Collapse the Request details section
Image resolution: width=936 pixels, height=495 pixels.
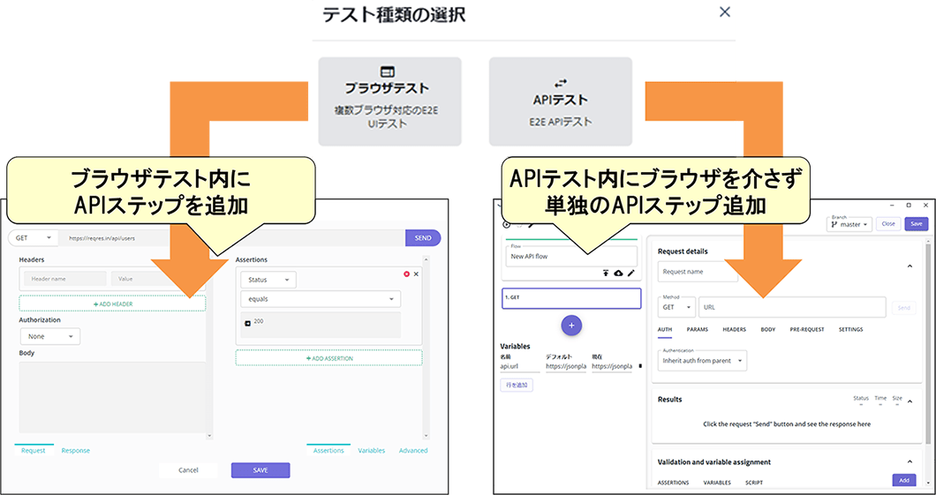point(910,266)
